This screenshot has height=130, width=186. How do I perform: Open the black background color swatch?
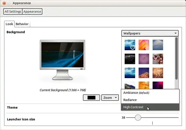point(91,98)
